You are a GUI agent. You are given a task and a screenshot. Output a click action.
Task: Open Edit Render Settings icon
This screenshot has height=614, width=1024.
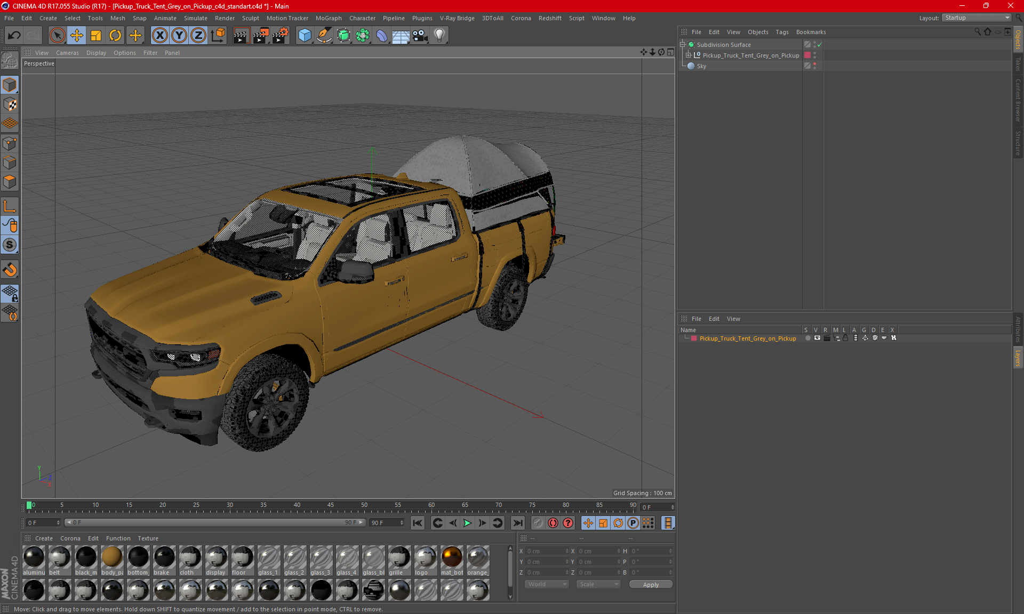[x=281, y=36]
